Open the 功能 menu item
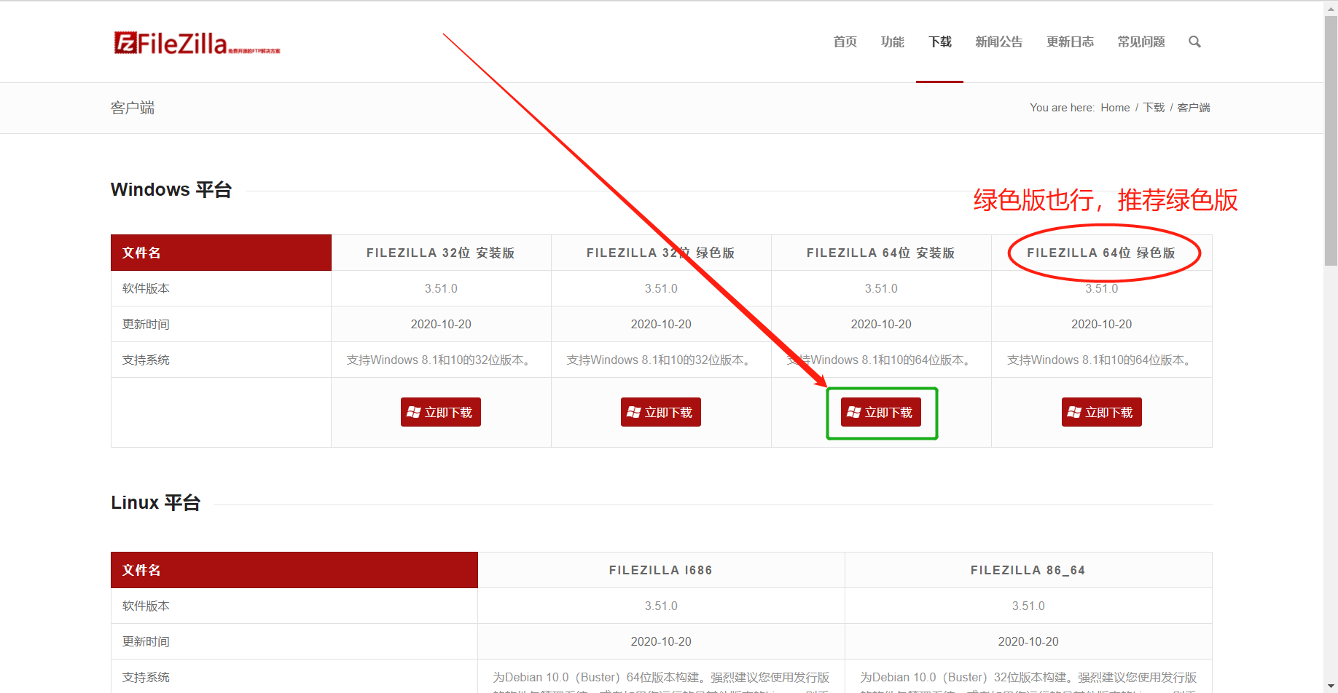The height and width of the screenshot is (693, 1338). (893, 41)
